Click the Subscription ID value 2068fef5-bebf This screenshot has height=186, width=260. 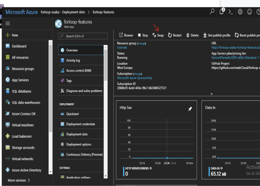click(x=142, y=88)
